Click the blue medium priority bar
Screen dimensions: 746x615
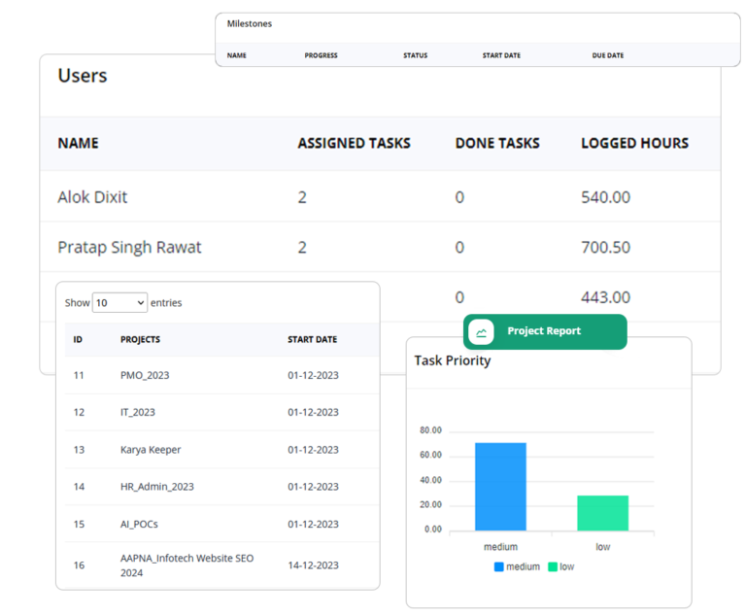(x=500, y=487)
